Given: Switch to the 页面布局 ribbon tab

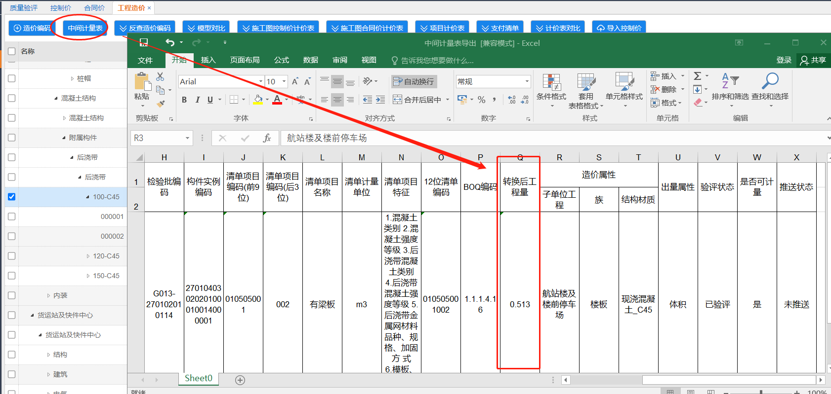Looking at the screenshot, I should tap(245, 60).
